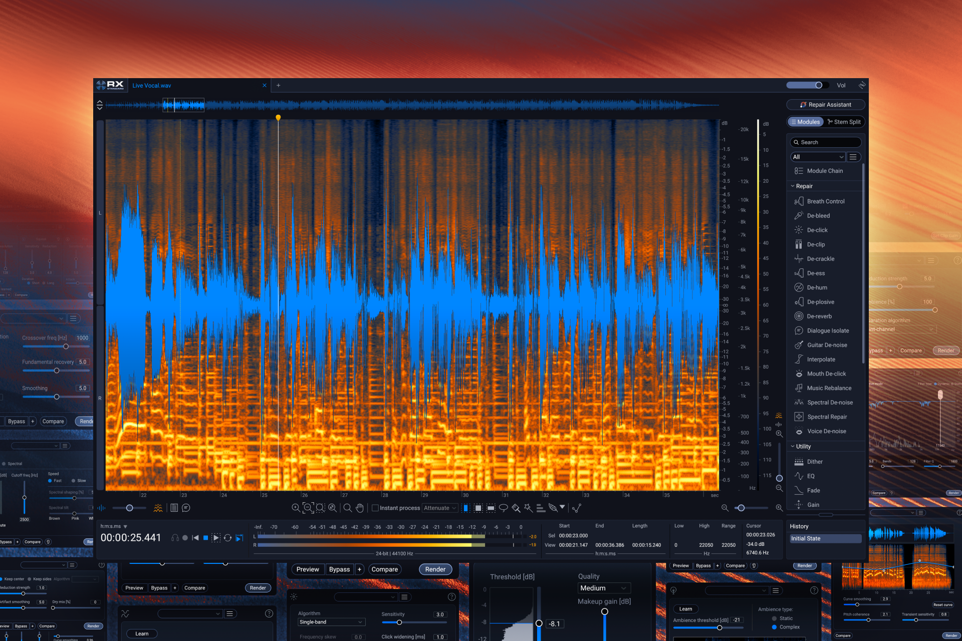
Task: Choose the Grab and drag hand tool
Action: tap(360, 508)
